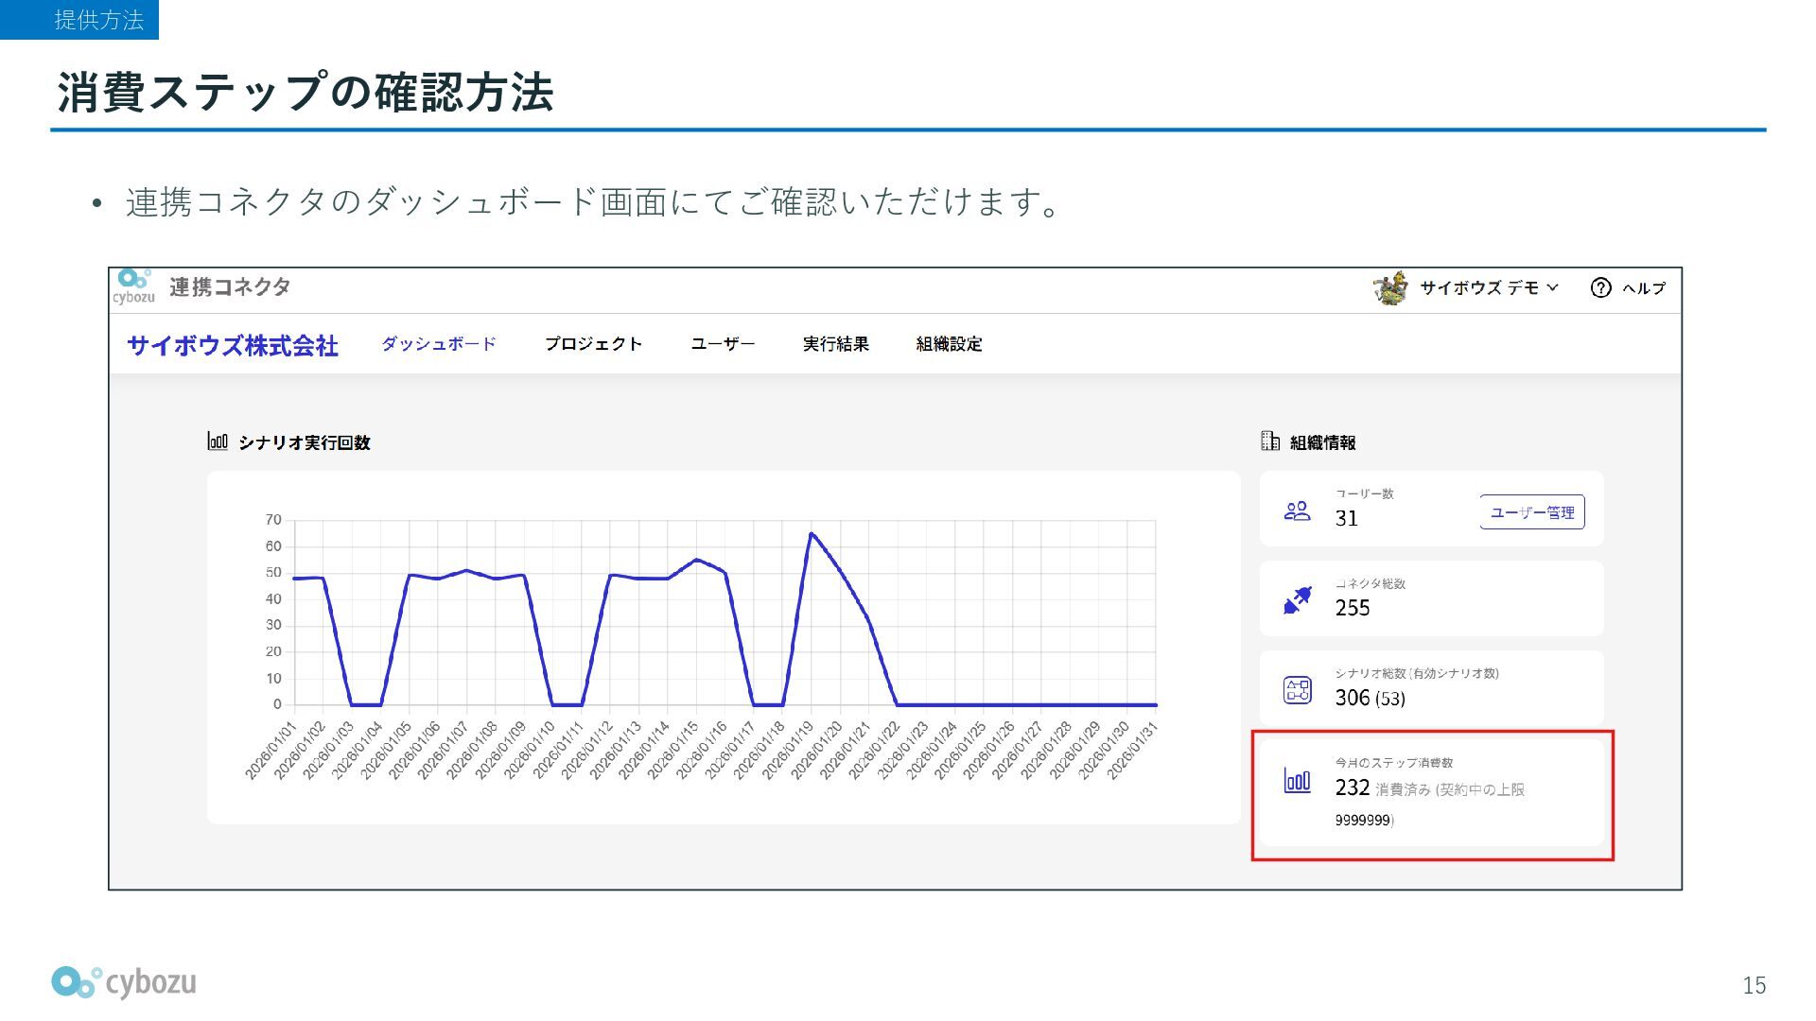Viewport: 1816px width, 1021px height.
Task: Click the user avatar image
Action: coord(1390,287)
